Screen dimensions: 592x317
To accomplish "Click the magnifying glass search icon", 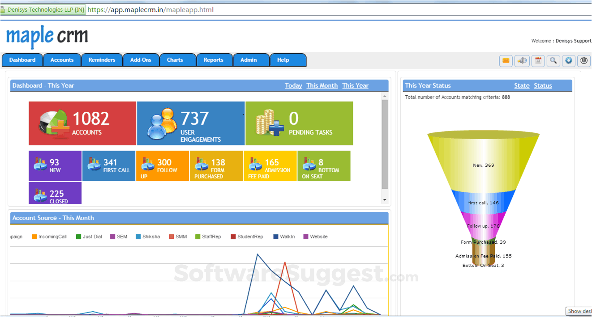I will pyautogui.click(x=553, y=61).
